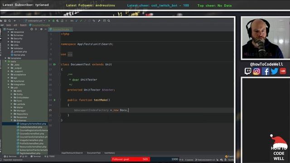Screen dimensions: 290x163
Task: Click the Twitch logo icon in overlay
Action: coord(248,71)
